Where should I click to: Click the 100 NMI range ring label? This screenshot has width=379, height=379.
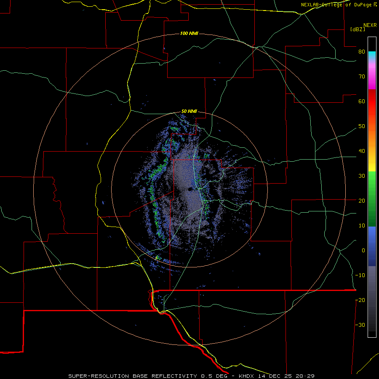[x=189, y=33]
